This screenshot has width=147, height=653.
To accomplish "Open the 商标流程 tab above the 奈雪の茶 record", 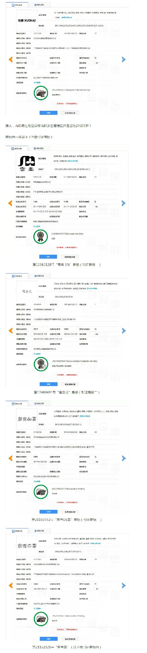I will click(39, 531).
